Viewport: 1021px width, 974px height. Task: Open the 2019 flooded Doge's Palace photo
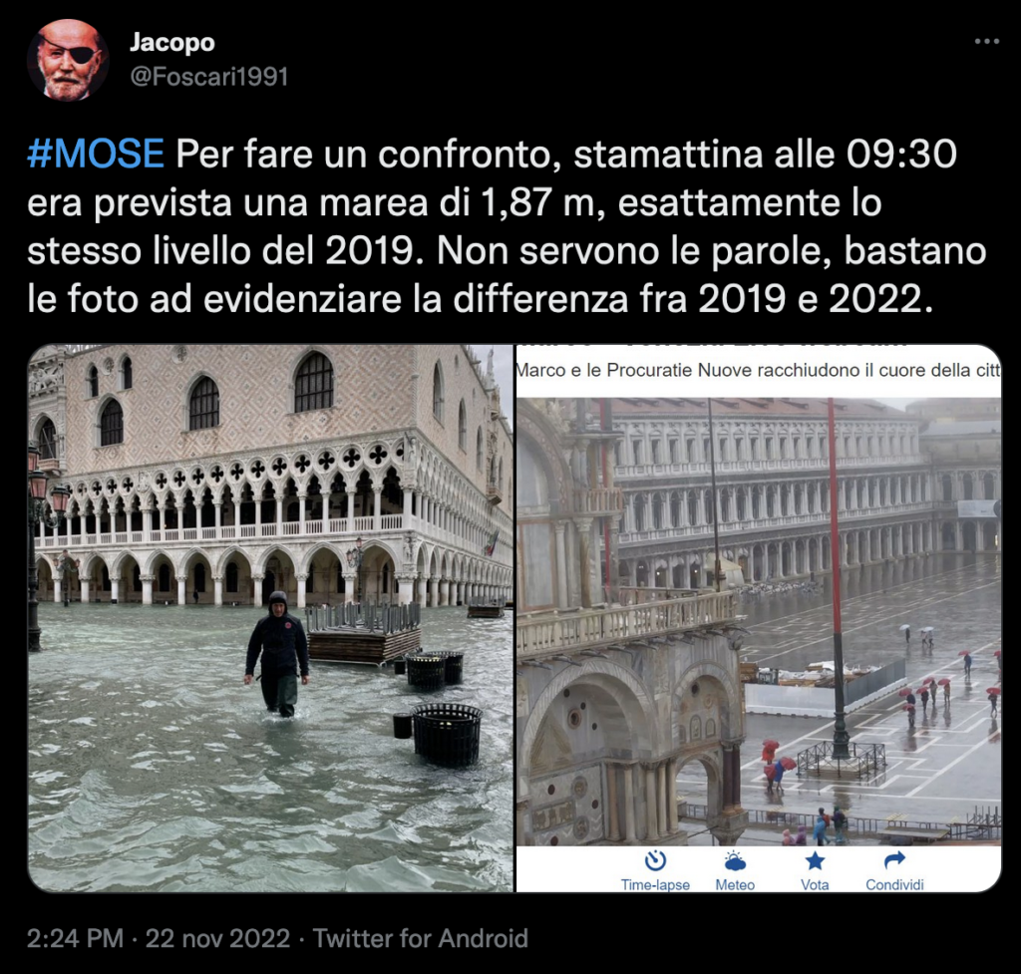point(270,618)
